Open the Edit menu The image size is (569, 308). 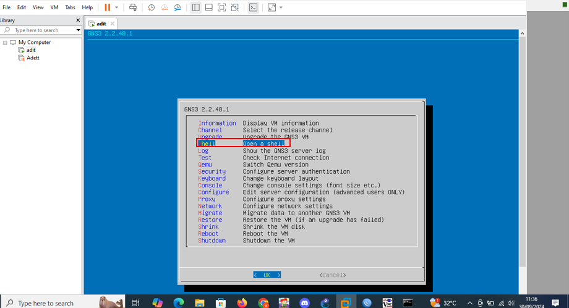22,7
